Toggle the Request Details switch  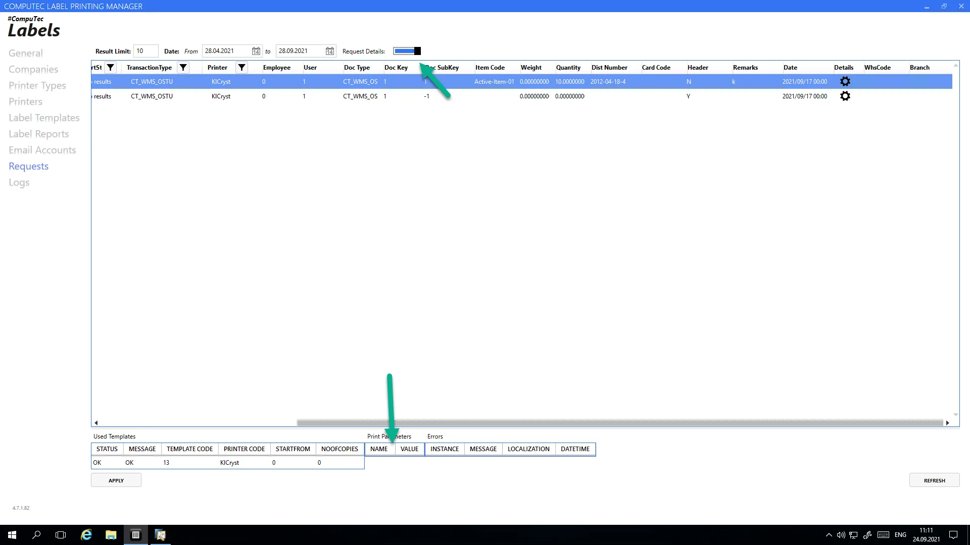pos(407,51)
